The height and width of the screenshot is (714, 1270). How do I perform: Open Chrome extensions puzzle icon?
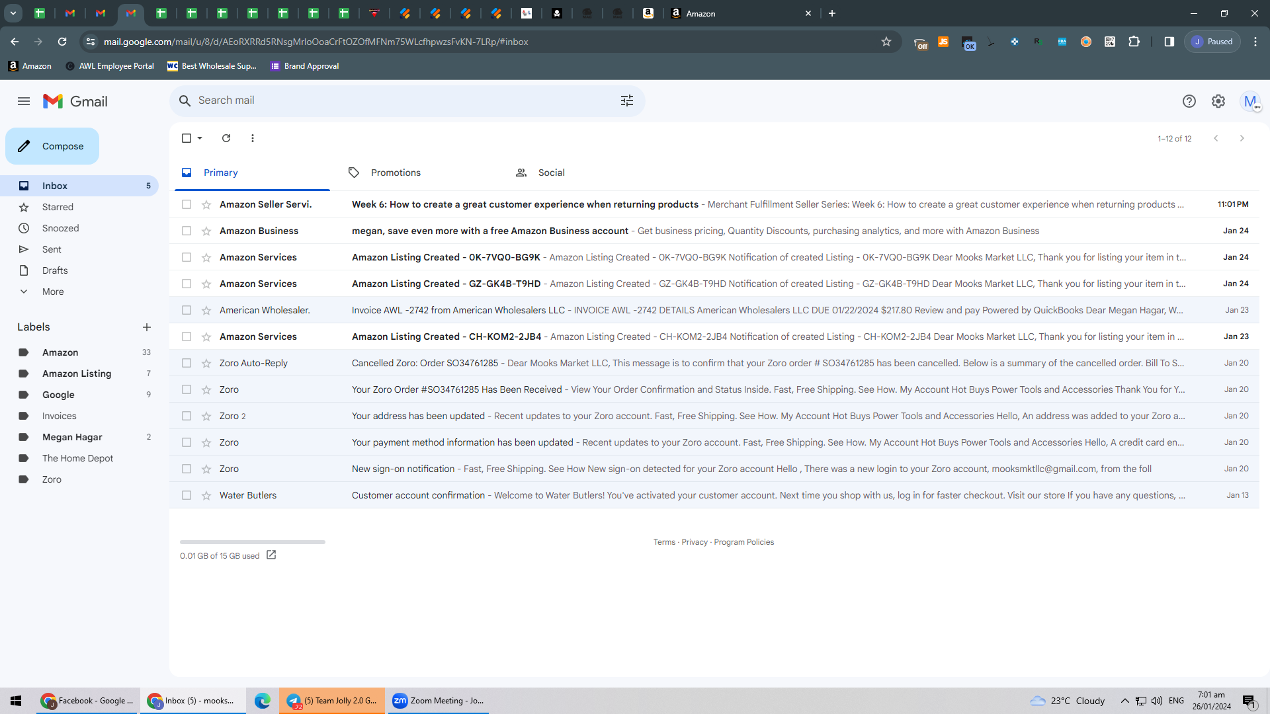point(1134,42)
